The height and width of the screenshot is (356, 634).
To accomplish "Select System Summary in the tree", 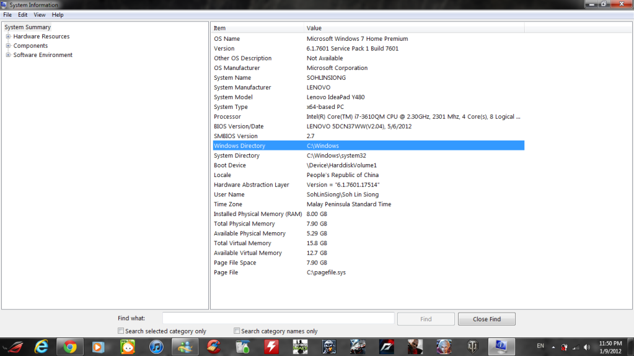I will pyautogui.click(x=28, y=27).
